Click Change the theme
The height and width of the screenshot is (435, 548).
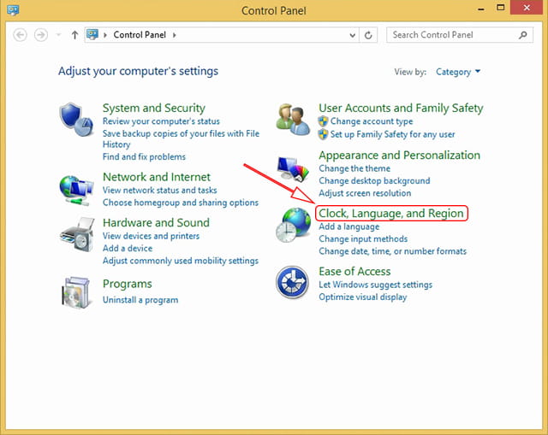(x=354, y=168)
